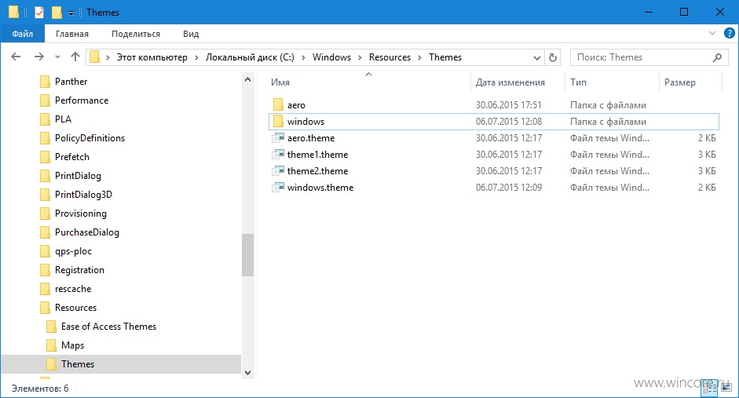Select Performance folder in navigation tree
This screenshot has height=398, width=739.
pyautogui.click(x=82, y=100)
